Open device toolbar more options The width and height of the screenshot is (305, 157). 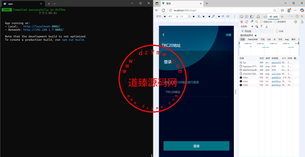pyautogui.click(x=235, y=16)
